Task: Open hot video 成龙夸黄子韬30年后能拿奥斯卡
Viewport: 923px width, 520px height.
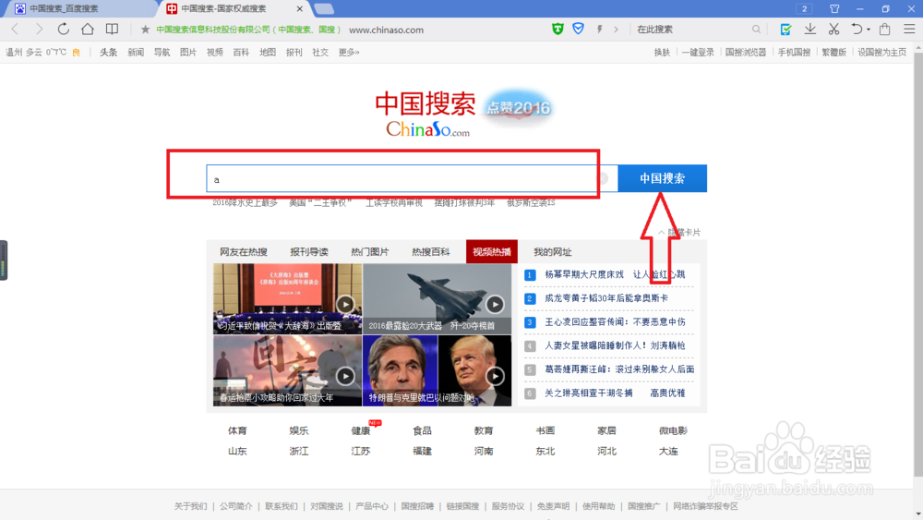Action: pyautogui.click(x=606, y=298)
